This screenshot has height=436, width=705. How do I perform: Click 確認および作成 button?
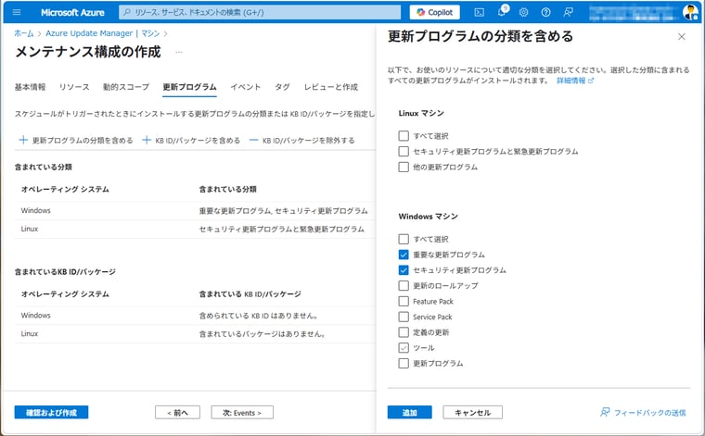[x=51, y=412]
